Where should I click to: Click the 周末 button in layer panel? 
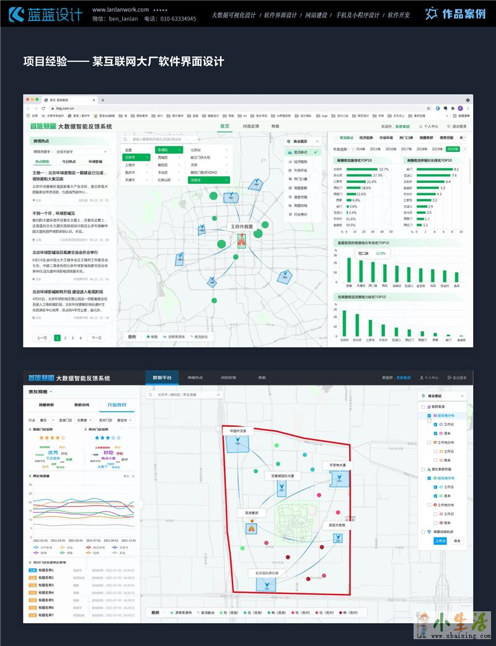tap(457, 541)
